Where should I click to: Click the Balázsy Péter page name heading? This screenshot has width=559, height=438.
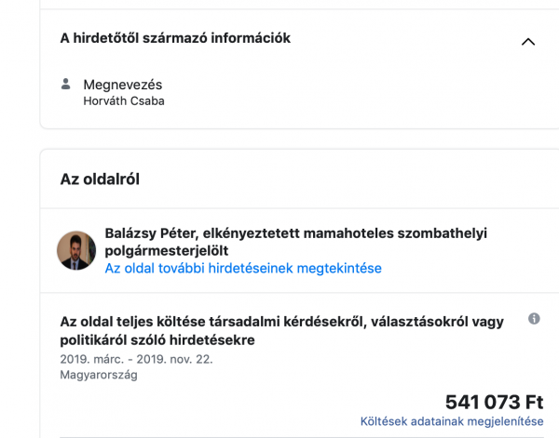click(296, 242)
